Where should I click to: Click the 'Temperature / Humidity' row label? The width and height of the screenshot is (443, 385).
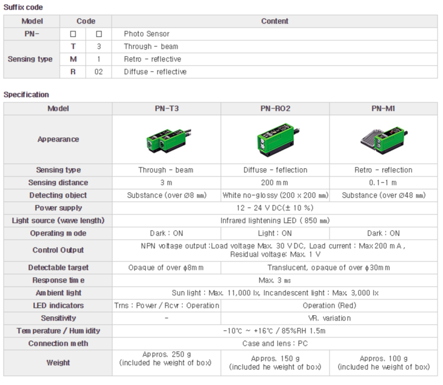coord(58,331)
